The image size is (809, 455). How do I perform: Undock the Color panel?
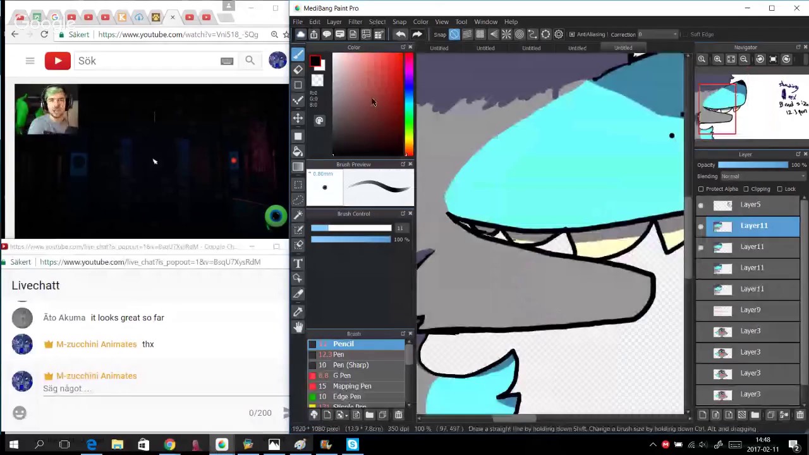403,47
